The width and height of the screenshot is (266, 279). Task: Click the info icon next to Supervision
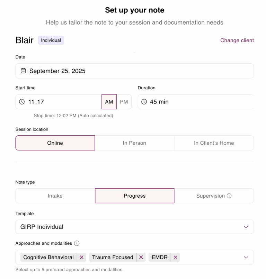click(x=228, y=196)
